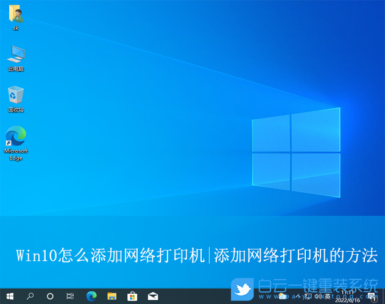This screenshot has height=304, width=385.
Task: Open network status tray icon
Action: coord(308,297)
